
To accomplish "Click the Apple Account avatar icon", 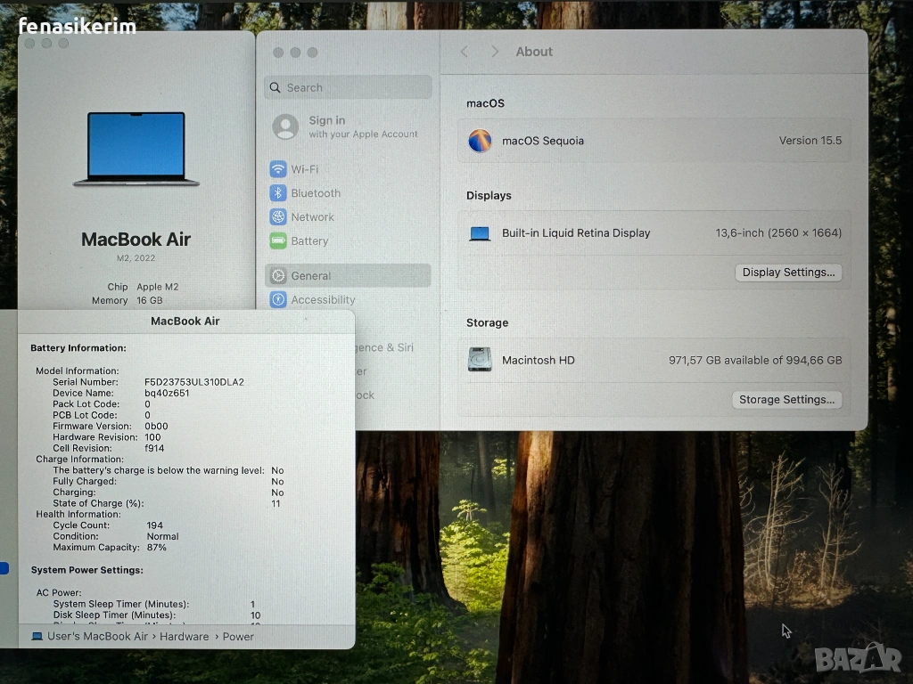I will pyautogui.click(x=285, y=126).
